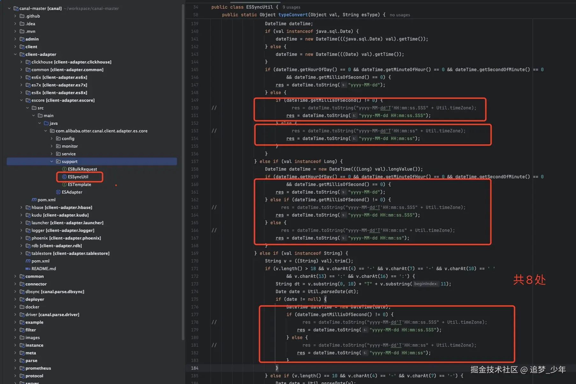Click the .github folder icon
Screen dimensions: 576x384
[22, 16]
